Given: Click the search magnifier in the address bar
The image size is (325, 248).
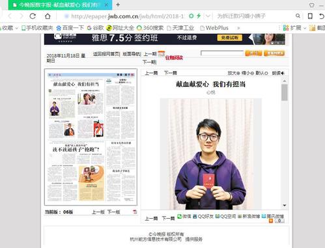Looking at the screenshot, I should (298, 16).
